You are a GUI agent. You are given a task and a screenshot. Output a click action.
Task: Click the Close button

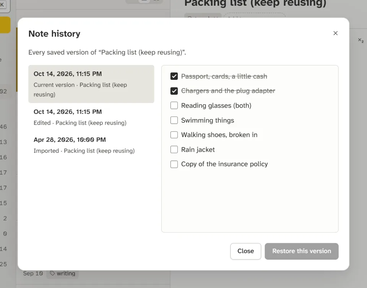[x=245, y=251]
